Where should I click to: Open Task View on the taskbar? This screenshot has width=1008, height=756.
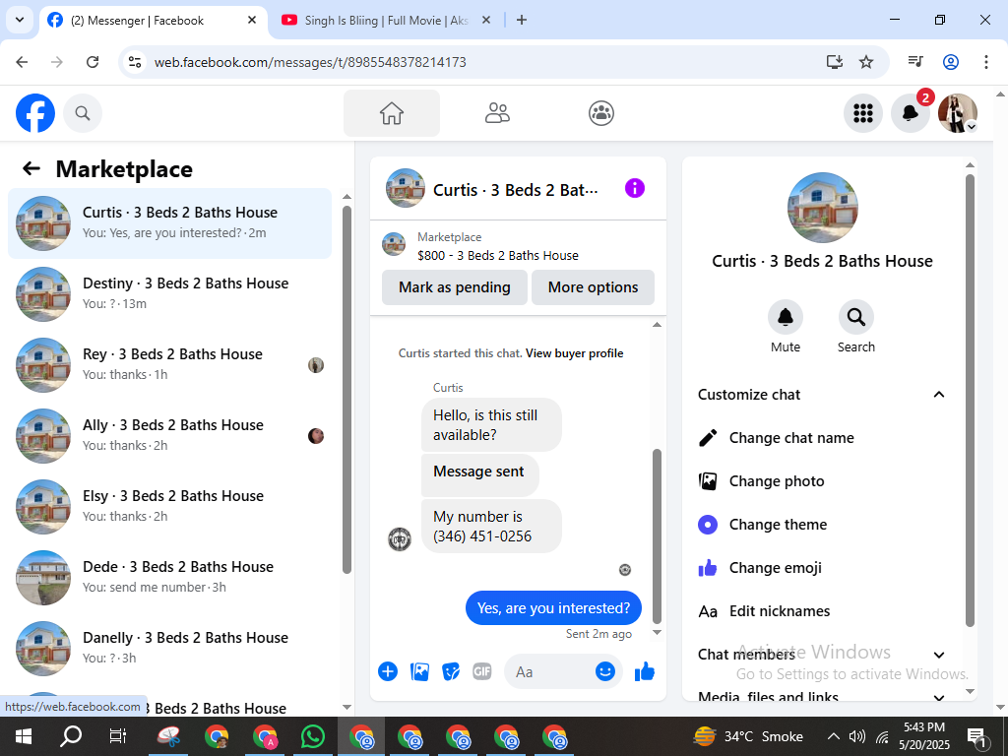point(118,736)
